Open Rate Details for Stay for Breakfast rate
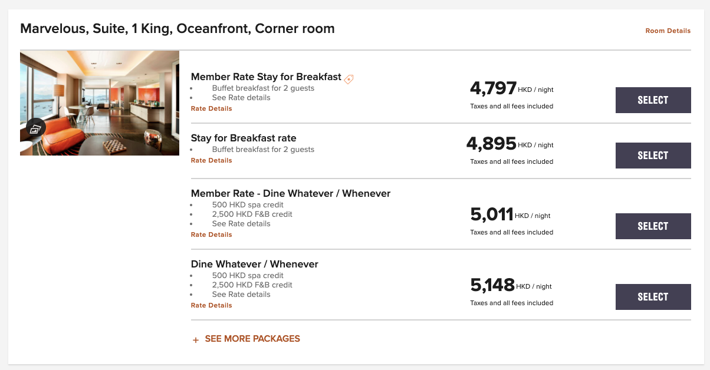Viewport: 710px width, 370px height. [x=211, y=160]
